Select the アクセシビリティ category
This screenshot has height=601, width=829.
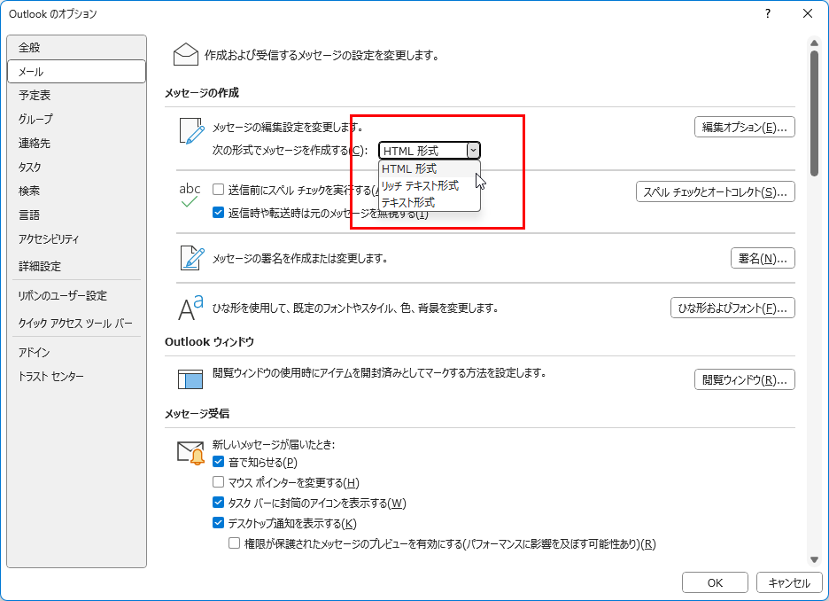coord(77,239)
